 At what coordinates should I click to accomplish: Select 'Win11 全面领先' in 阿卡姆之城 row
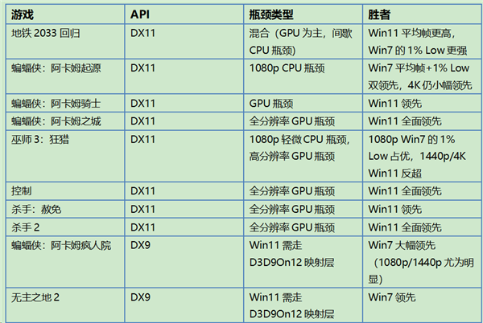coord(423,121)
